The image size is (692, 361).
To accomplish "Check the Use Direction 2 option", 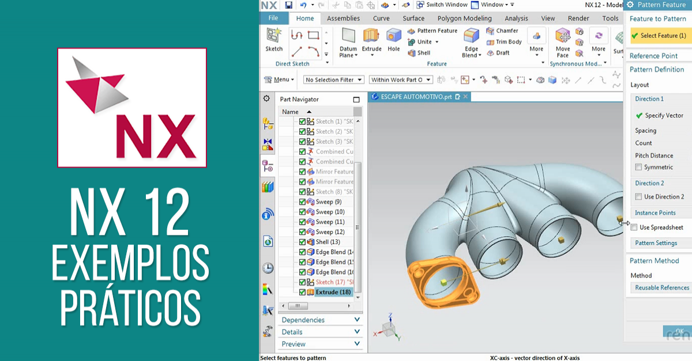I will 638,197.
